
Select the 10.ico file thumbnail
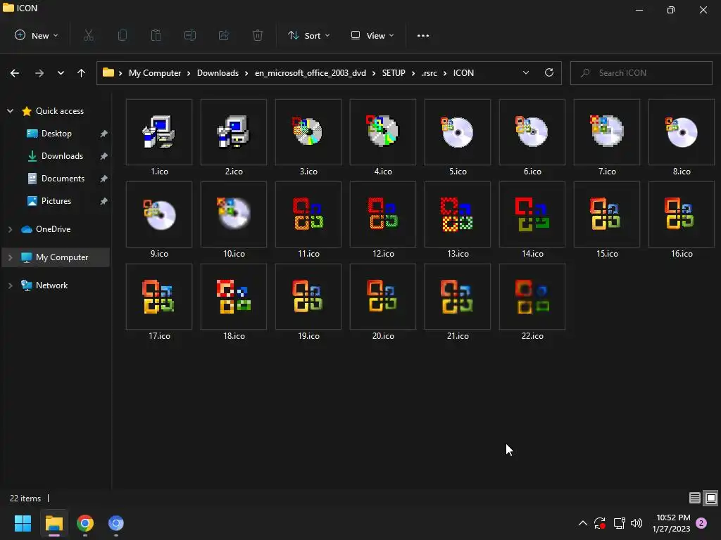234,214
